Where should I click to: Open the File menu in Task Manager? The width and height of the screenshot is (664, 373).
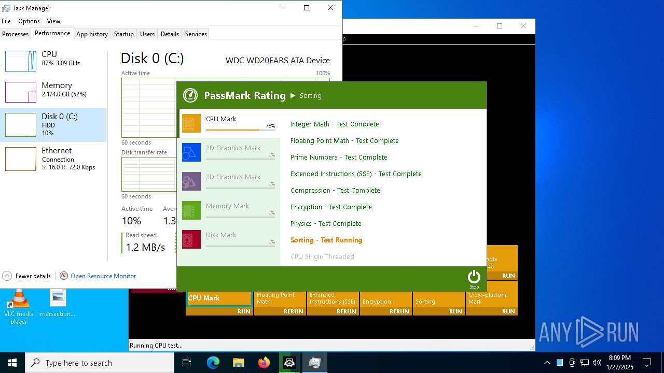6,21
